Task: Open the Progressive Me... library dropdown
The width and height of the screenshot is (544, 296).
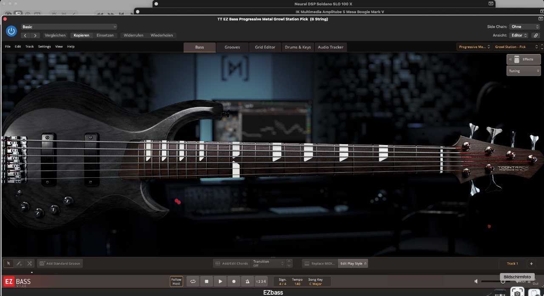Action: tap(474, 47)
